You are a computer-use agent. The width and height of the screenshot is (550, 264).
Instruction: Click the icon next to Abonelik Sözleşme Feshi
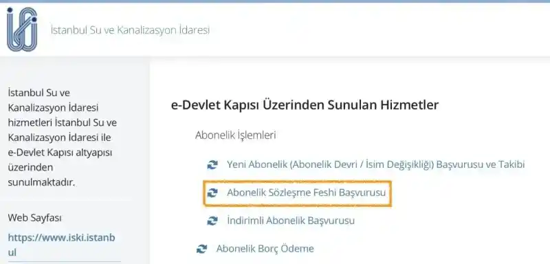(212, 192)
